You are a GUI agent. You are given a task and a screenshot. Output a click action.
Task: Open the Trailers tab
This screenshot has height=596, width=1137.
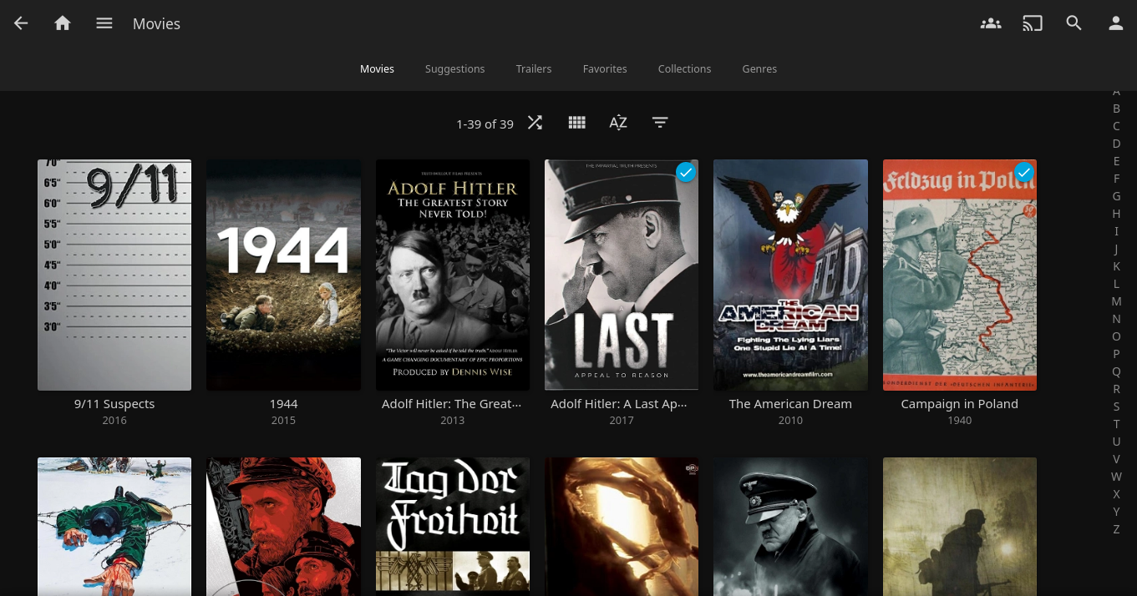(x=534, y=68)
